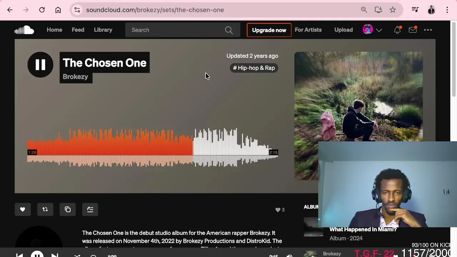
Task: Mute volume in bottom player
Action: (290, 256)
